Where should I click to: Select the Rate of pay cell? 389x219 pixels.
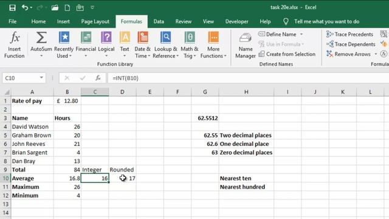32,101
